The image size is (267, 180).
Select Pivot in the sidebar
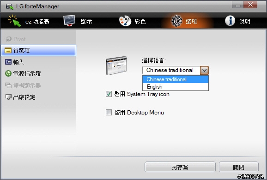(x=38, y=39)
